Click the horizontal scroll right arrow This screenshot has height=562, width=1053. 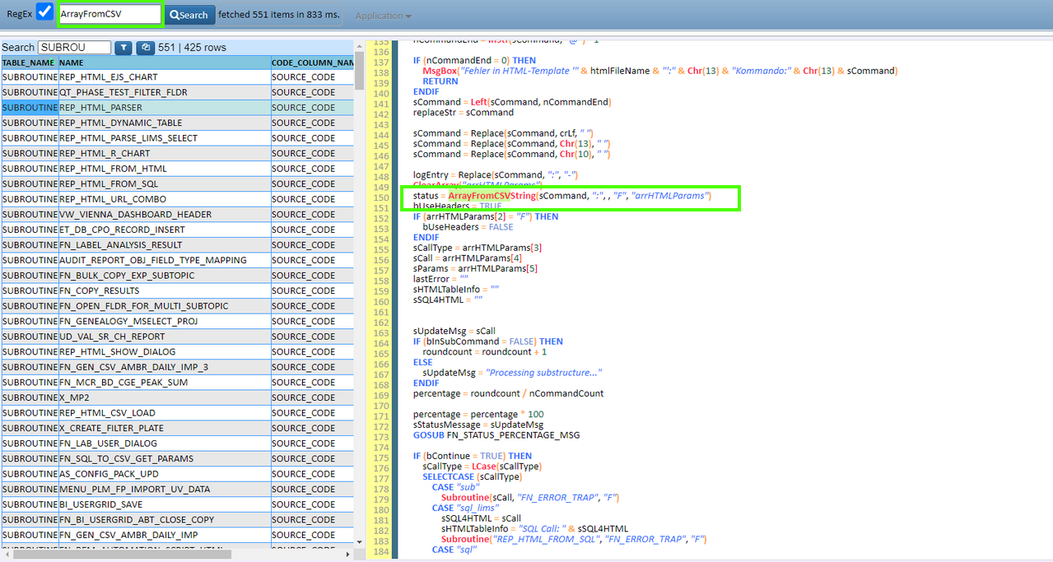pos(348,554)
